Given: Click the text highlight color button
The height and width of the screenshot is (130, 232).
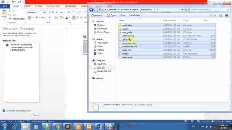Looking at the screenshot, I should click(x=61, y=18).
